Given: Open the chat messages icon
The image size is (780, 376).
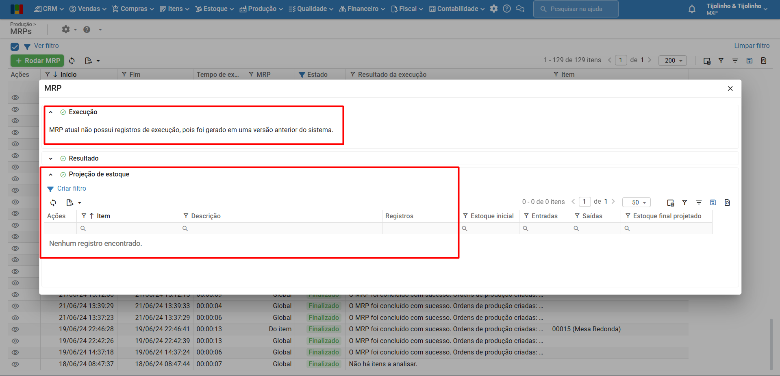Looking at the screenshot, I should click(520, 9).
